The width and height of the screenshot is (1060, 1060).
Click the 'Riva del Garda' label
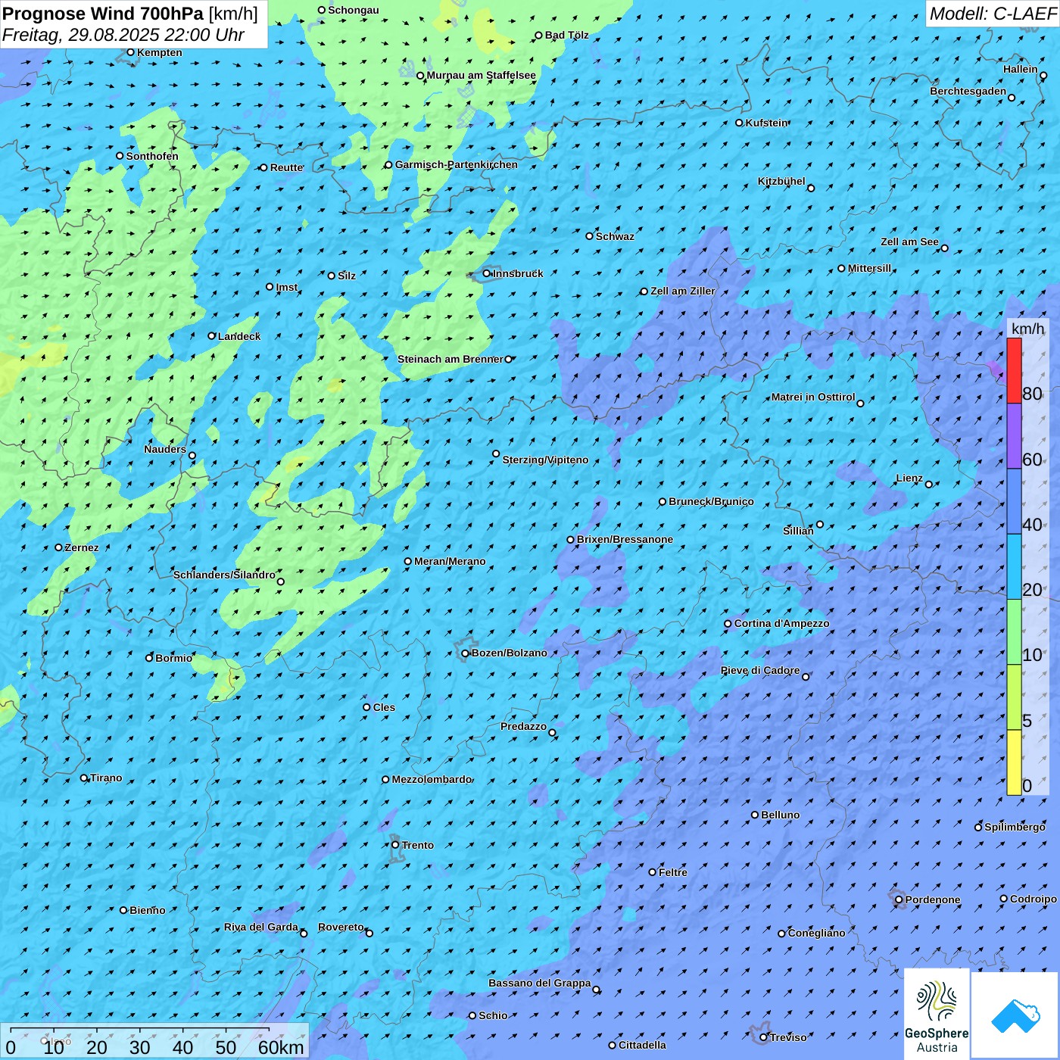[261, 927]
